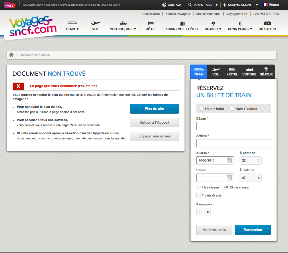
Task: Click the palm tree icon above SÉJOUR navigation
Action: point(213,24)
